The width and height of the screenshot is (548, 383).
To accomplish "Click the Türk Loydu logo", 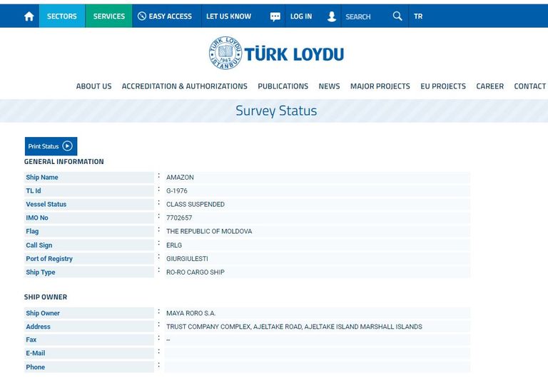I will [x=276, y=53].
